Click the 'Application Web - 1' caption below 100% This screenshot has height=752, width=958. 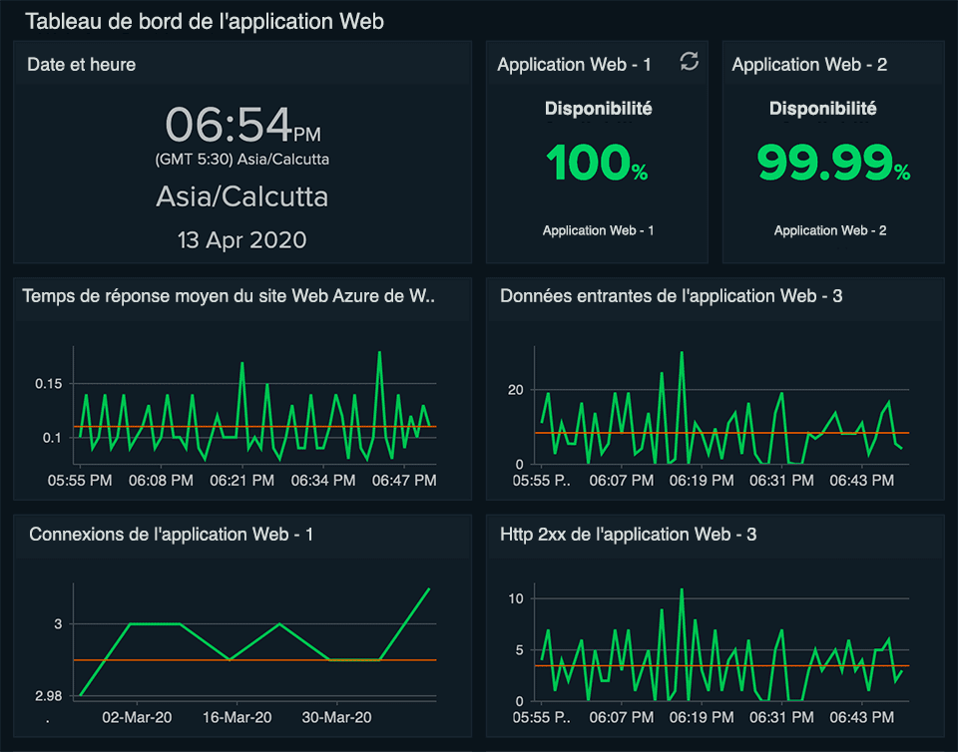click(x=598, y=229)
